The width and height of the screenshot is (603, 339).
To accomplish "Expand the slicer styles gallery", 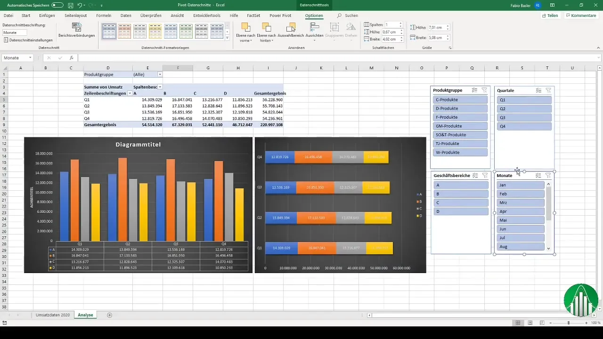I will [228, 37].
